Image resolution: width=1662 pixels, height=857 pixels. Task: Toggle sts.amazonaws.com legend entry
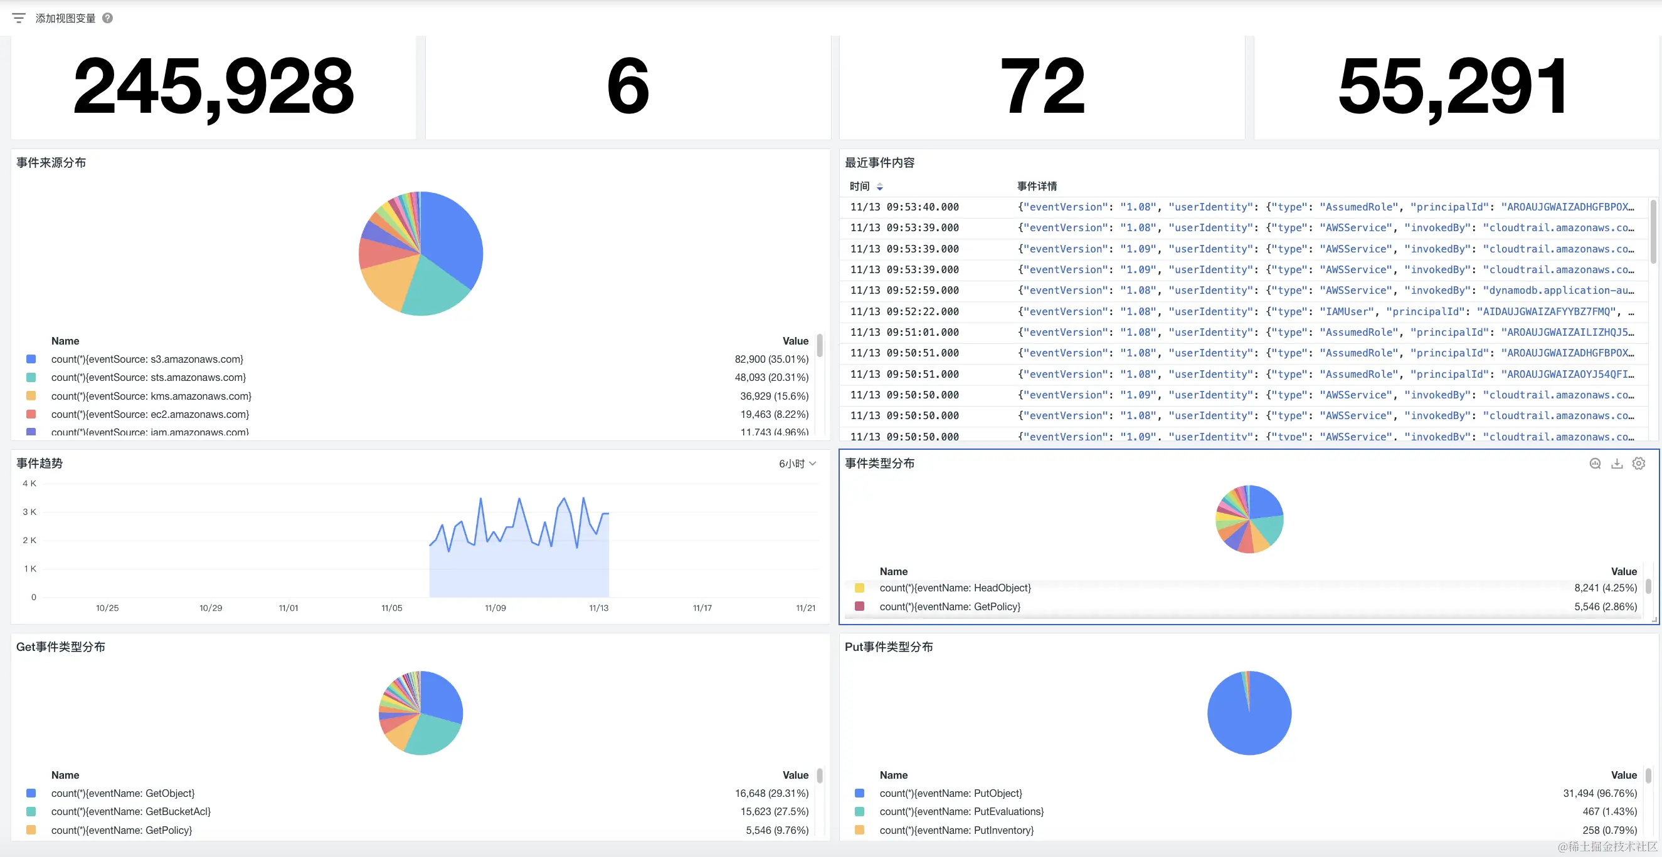149,378
